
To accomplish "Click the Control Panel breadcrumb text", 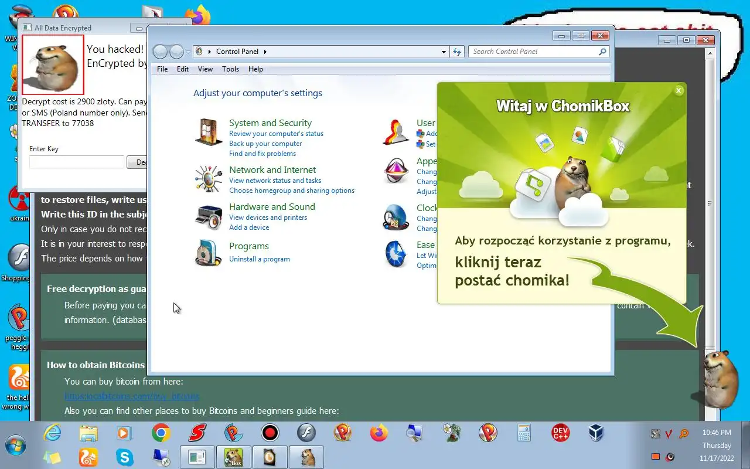I will [x=237, y=52].
